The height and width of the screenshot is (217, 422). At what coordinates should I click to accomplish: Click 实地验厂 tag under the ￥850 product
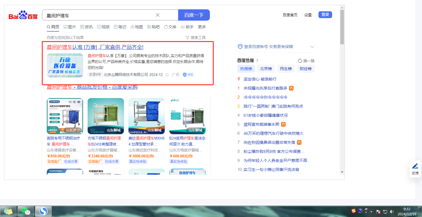coord(54,162)
